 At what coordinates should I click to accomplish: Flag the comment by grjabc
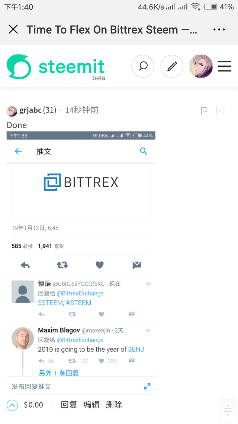point(204,111)
